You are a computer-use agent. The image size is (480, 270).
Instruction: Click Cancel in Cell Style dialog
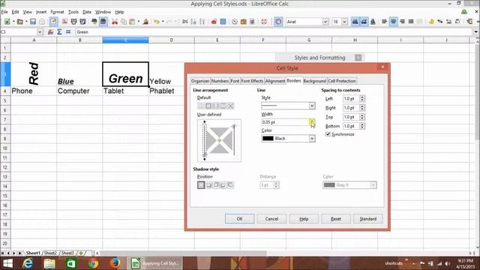point(271,219)
